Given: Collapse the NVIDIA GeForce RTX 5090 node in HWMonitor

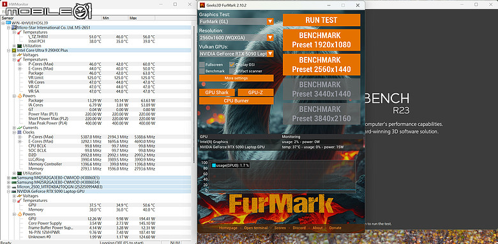Looking at the screenshot, I should [8, 192].
